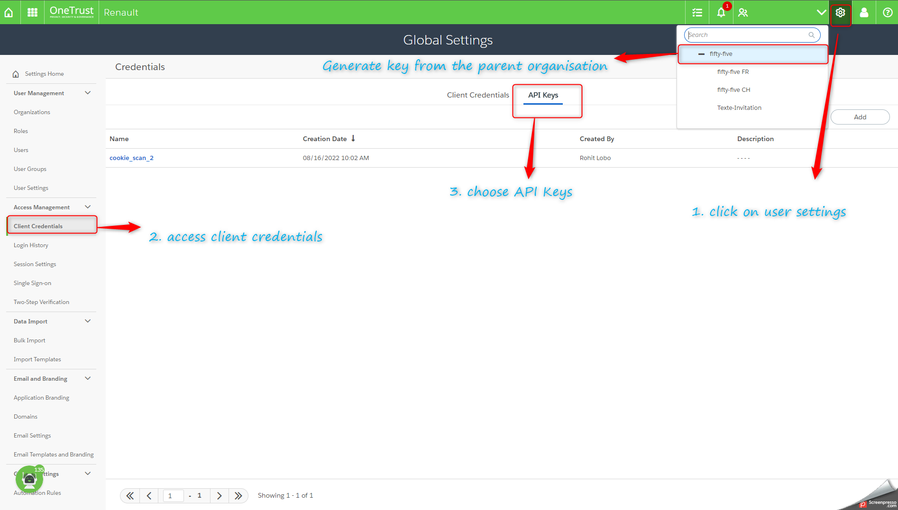This screenshot has height=510, width=898.
Task: Open the home icon in top bar
Action: [9, 12]
